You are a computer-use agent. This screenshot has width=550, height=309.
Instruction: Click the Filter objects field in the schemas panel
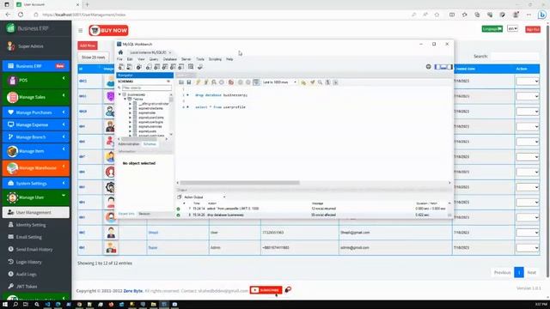pos(147,88)
